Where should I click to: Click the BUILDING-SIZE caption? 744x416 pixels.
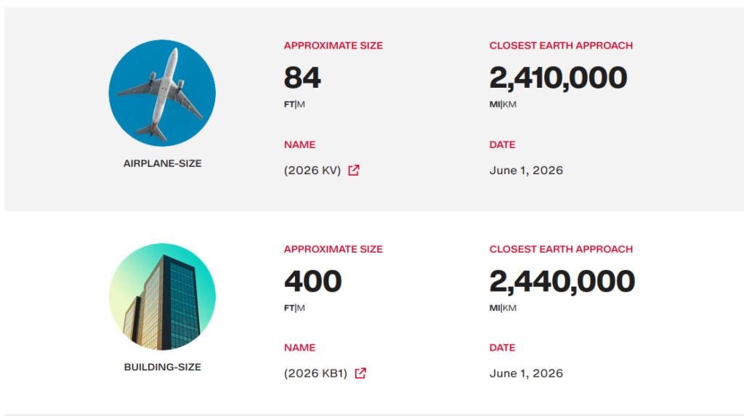[x=162, y=367]
